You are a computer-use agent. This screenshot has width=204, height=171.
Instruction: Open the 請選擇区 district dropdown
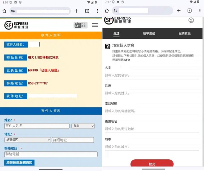28,140
